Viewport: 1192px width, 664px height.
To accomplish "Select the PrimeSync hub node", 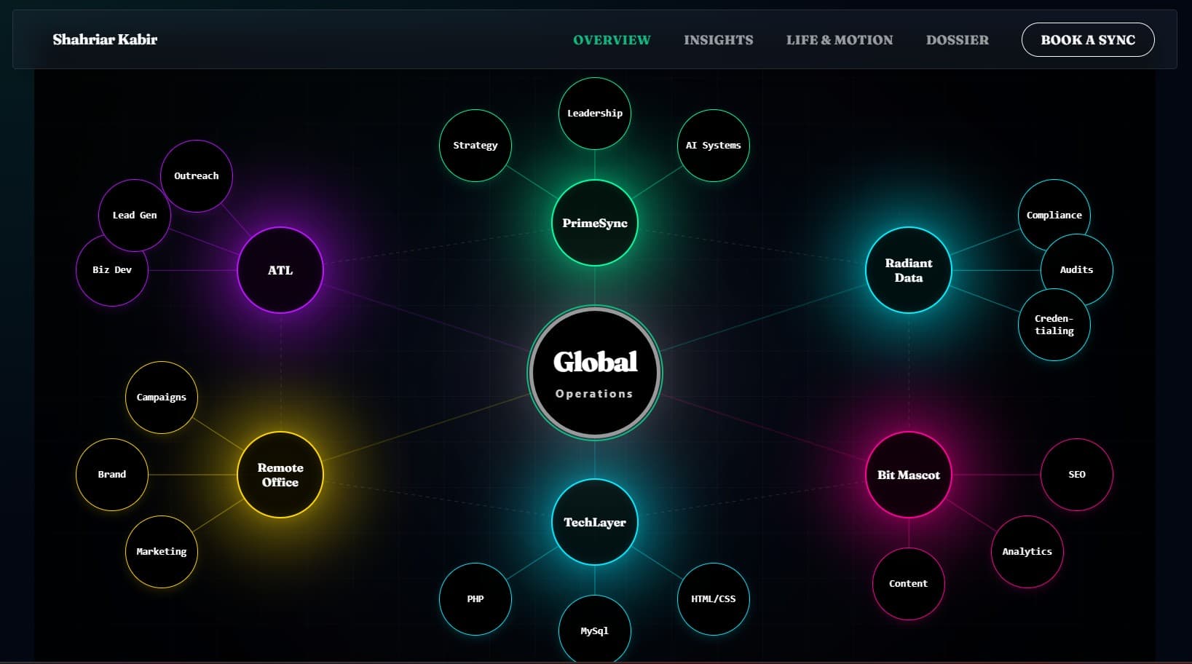I will [x=594, y=223].
